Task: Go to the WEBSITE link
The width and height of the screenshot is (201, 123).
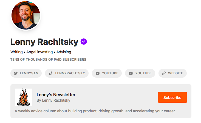Action: pos(175,73)
